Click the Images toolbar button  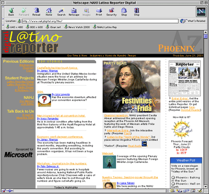click(x=87, y=12)
